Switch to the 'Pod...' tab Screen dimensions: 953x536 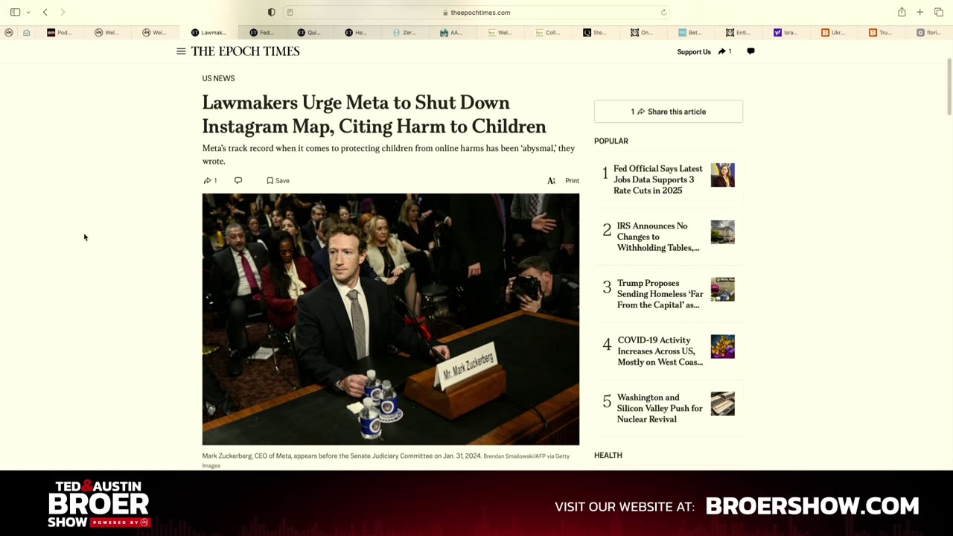(x=60, y=32)
